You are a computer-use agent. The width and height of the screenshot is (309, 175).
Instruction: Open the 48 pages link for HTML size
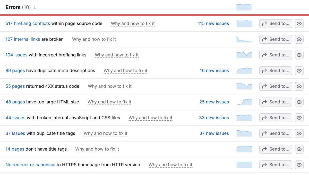pyautogui.click(x=15, y=102)
